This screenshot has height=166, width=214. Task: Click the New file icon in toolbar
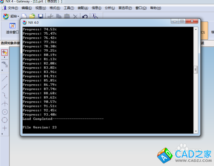point(24,16)
